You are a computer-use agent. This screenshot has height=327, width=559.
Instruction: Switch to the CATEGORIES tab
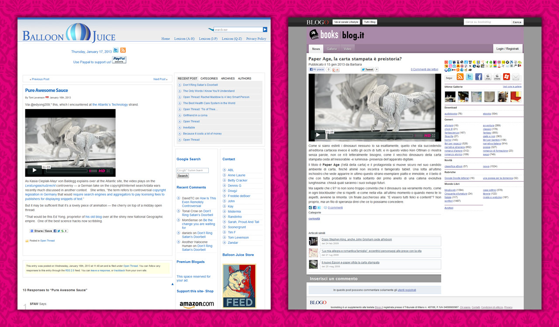(209, 78)
